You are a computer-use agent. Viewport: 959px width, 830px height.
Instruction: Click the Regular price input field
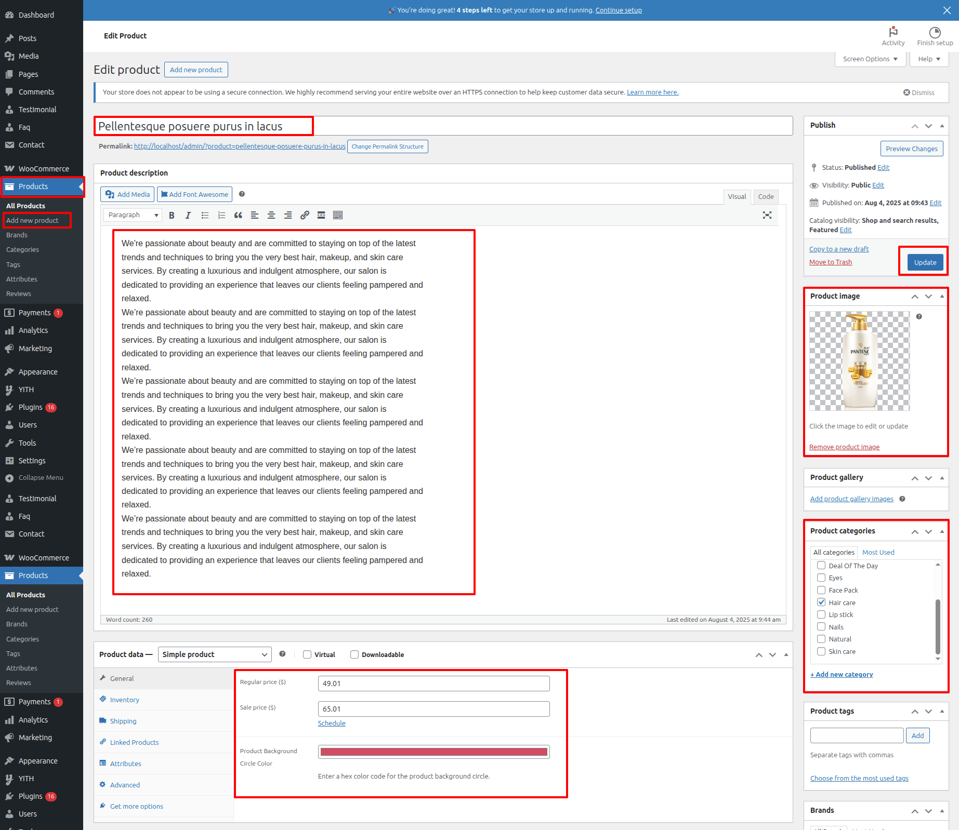433,684
